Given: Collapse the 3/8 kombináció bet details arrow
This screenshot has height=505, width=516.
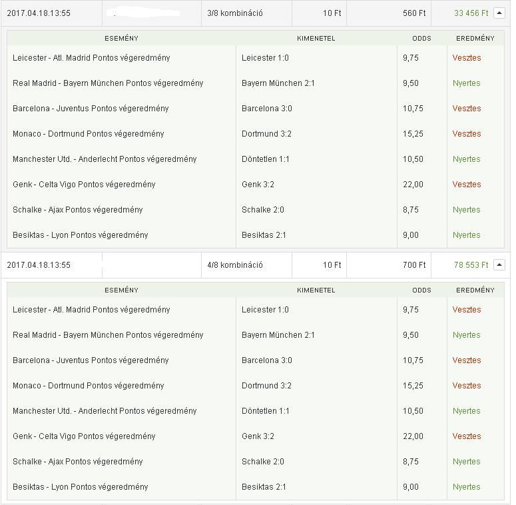Looking at the screenshot, I should (499, 13).
